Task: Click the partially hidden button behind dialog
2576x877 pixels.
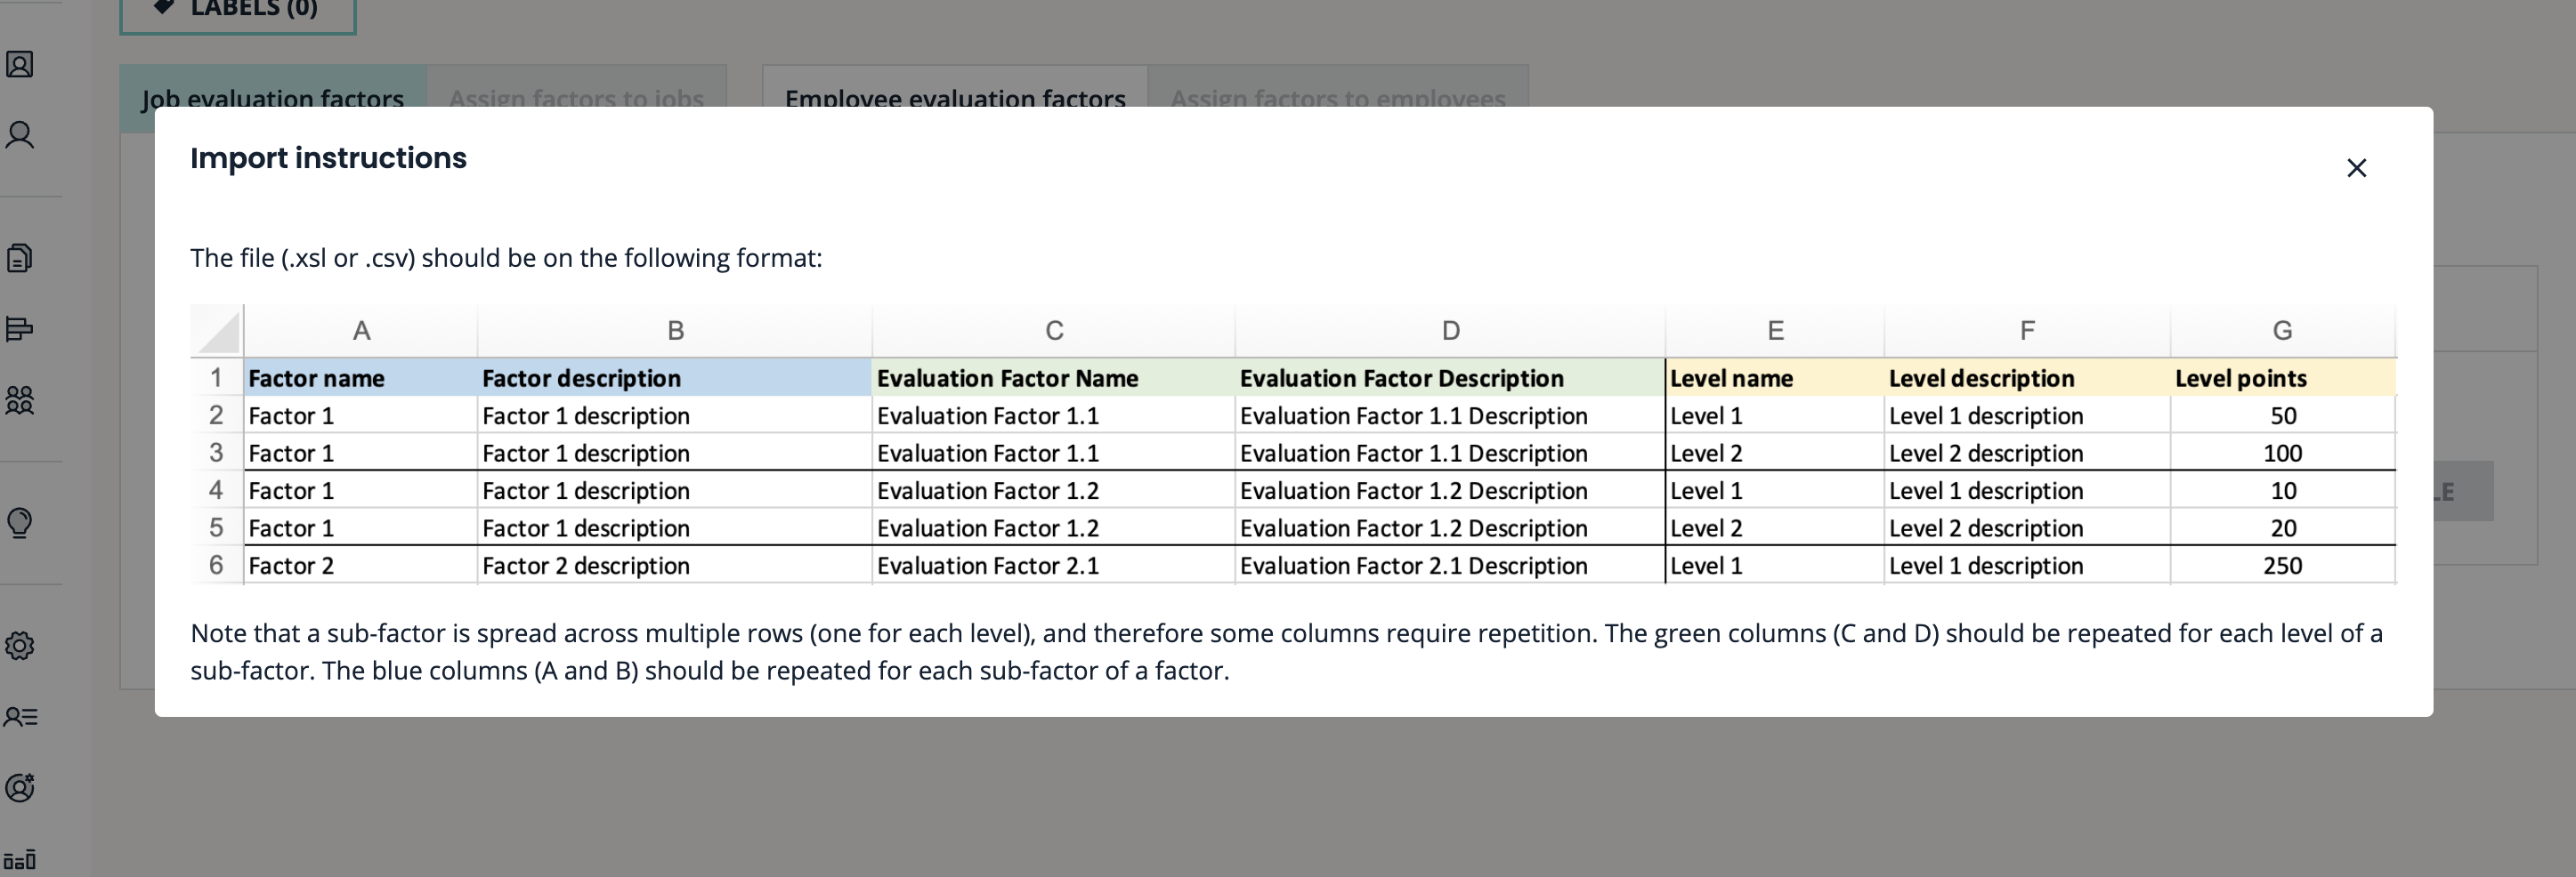Action: (2462, 492)
